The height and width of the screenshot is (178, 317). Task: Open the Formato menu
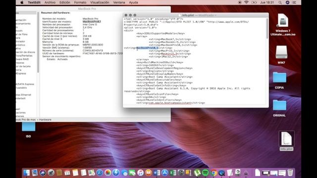(80, 2)
